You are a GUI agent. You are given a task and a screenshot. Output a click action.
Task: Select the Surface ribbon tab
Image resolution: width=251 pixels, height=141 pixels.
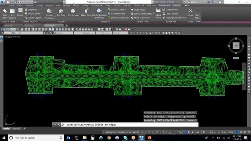pyautogui.click(x=176, y=5)
